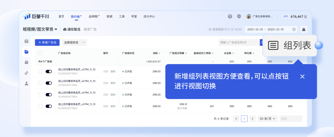Viewport: 334px width, 137px height.
Task: Click the user profile icon in sidebar
Action: (x=27, y=83)
